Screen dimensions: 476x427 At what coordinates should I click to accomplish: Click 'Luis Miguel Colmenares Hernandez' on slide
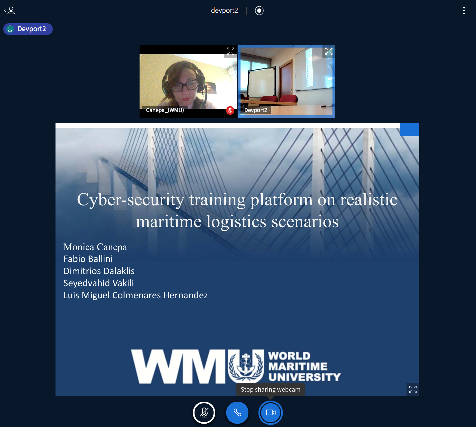(135, 295)
